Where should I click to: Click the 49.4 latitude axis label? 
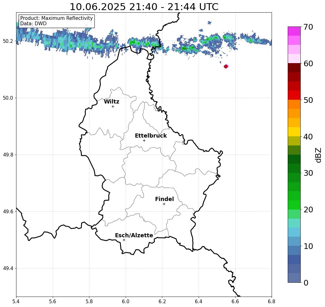[x=8, y=269]
